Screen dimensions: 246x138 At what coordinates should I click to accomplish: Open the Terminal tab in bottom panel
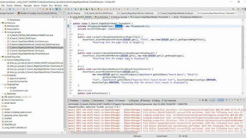[145, 100]
